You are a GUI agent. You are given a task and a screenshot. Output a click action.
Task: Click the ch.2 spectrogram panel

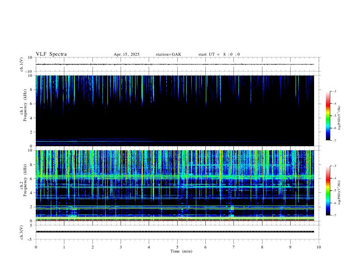(175, 186)
